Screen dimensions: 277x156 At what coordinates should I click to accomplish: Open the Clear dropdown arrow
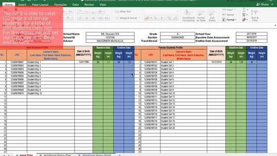coord(247,20)
